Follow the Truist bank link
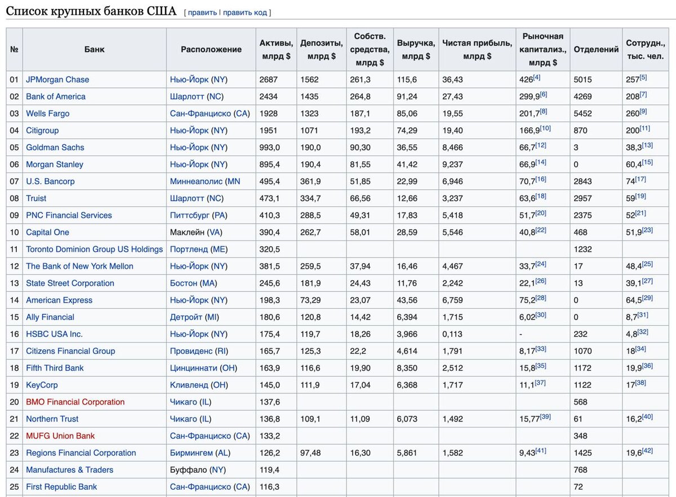Image resolution: width=676 pixels, height=497 pixels. click(36, 198)
